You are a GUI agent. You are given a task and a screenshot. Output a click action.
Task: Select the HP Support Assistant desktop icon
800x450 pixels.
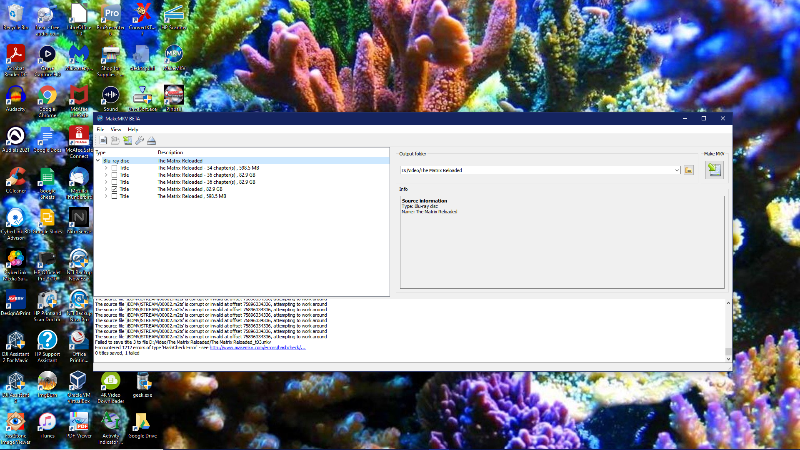[47, 347]
